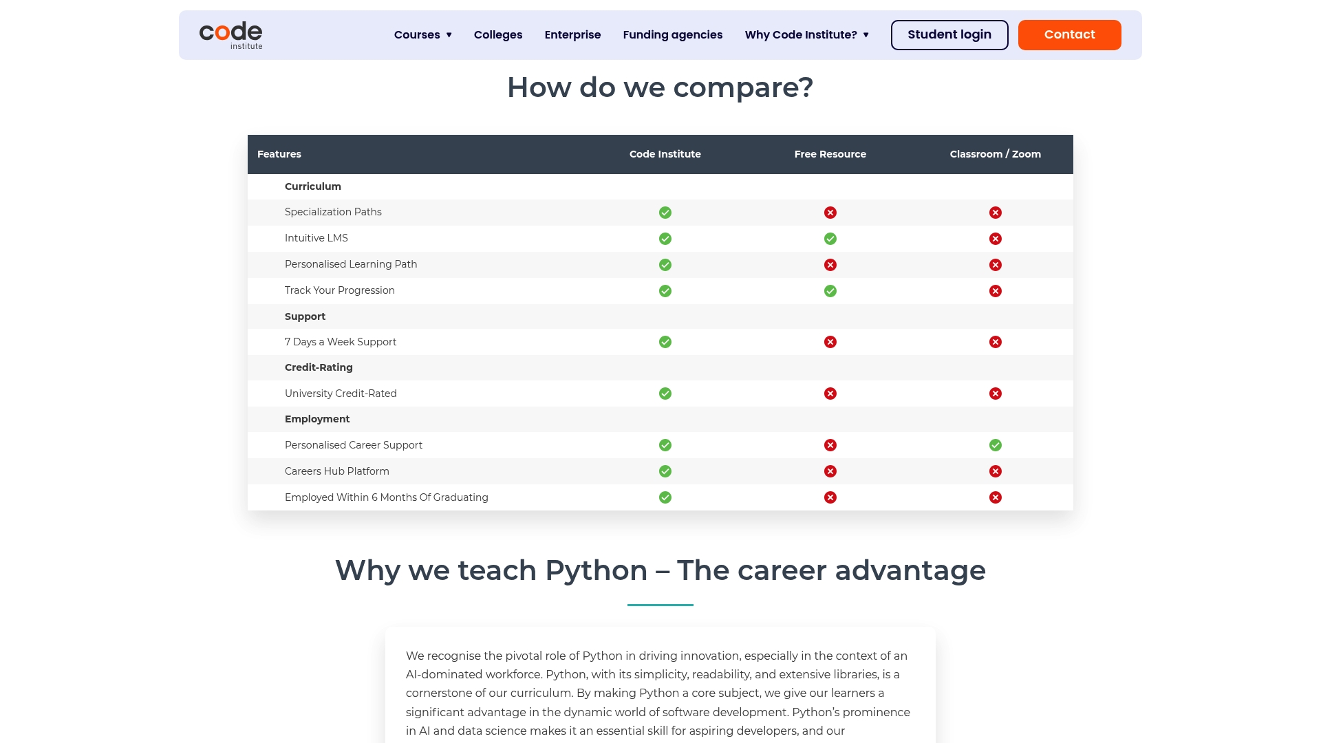Click the Personalised Learning Path row label
The height and width of the screenshot is (743, 1321).
tap(351, 264)
